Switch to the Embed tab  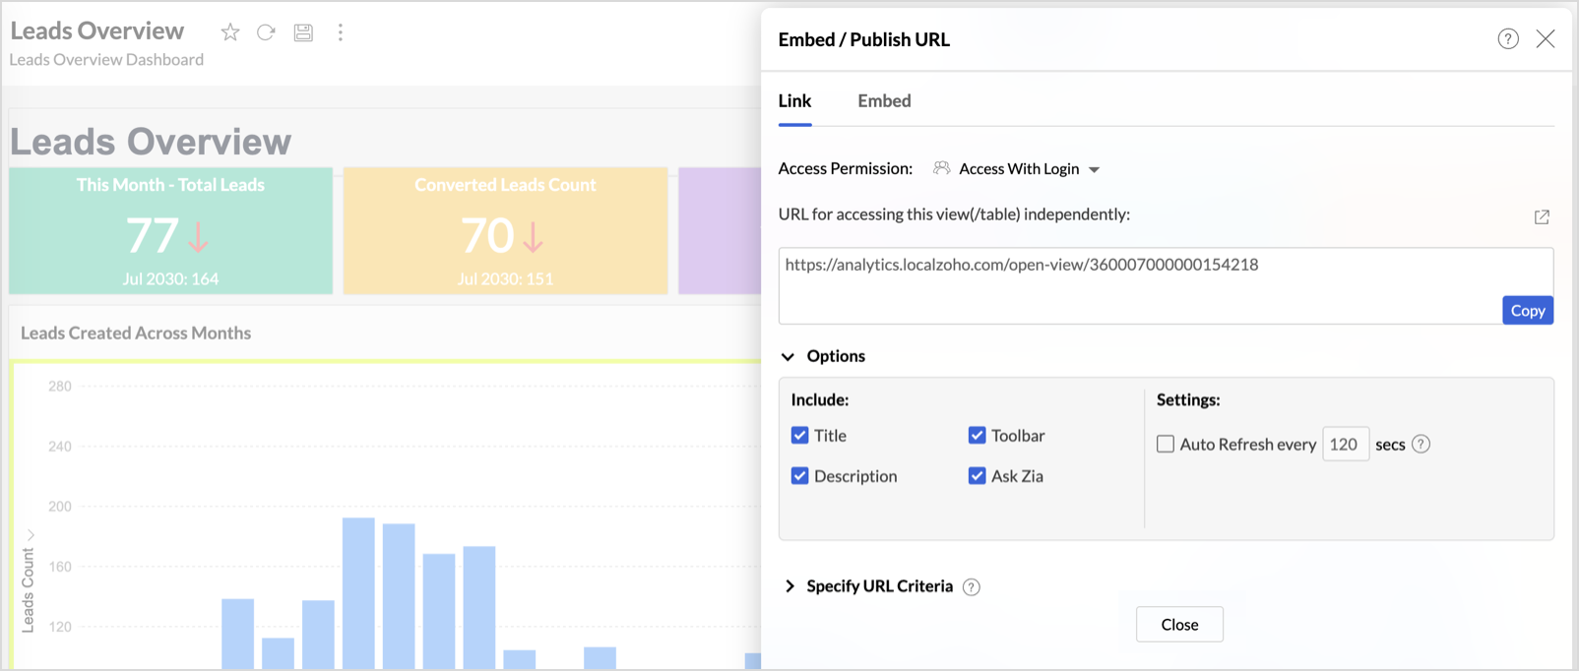click(x=884, y=101)
